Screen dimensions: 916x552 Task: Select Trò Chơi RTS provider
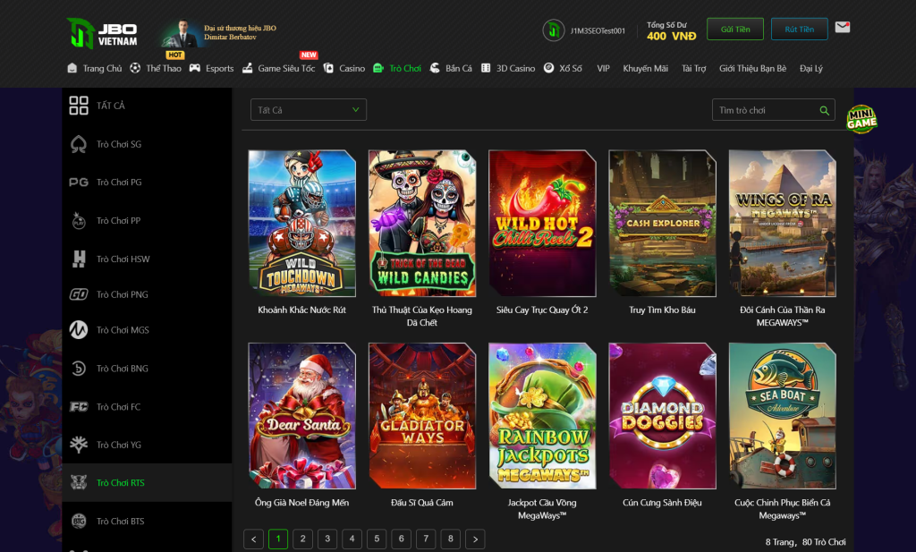148,482
